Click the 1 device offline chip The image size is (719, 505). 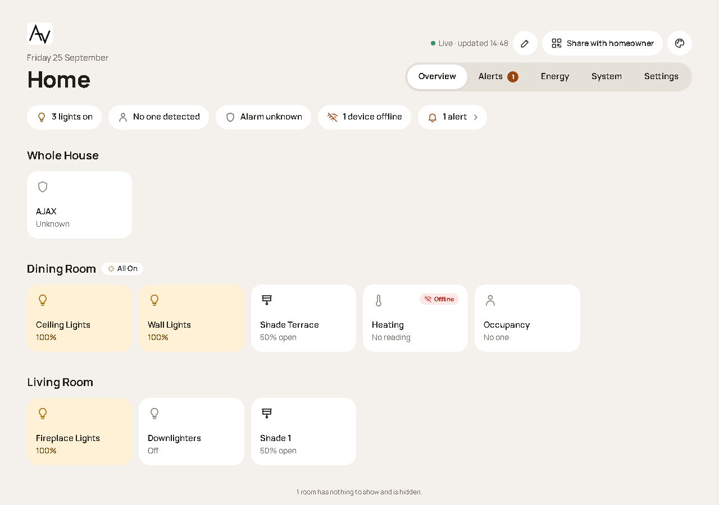coord(365,117)
